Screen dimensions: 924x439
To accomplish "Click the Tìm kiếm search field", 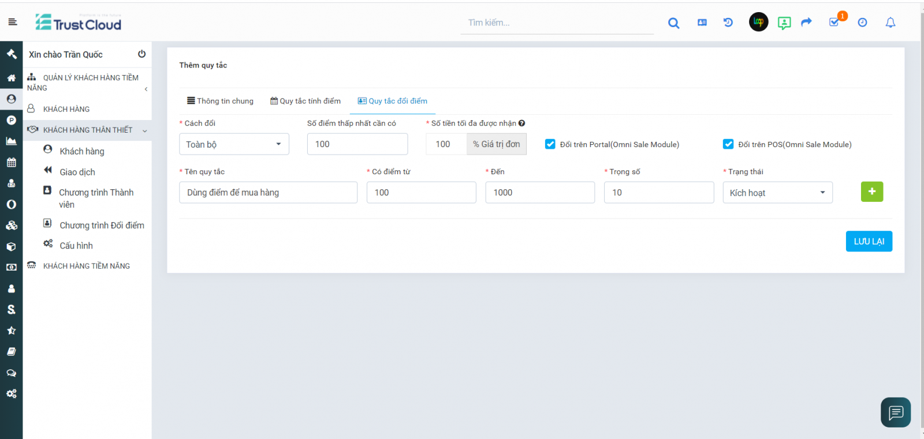I will coord(557,23).
